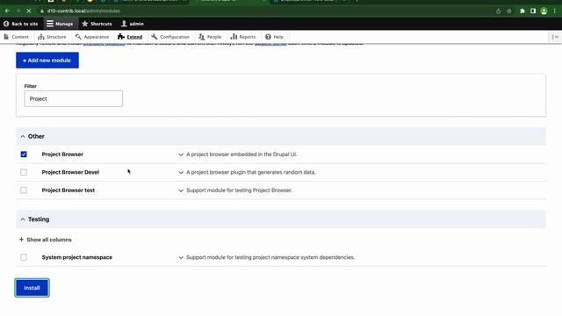Open the Configuration admin tab
Viewport: 562px width, 316px height.
(170, 37)
